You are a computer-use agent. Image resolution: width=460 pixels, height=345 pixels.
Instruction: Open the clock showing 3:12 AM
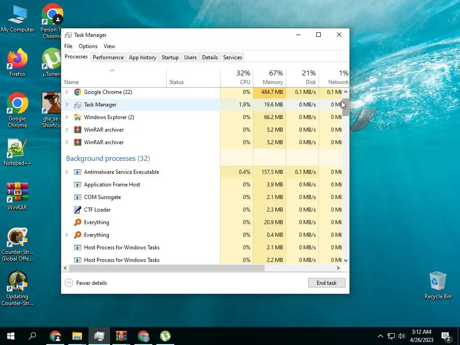click(x=421, y=336)
